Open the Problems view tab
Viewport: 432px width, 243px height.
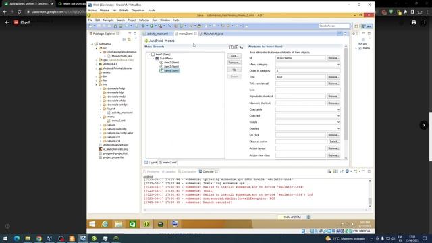pos(151,172)
